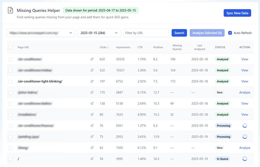Image resolution: width=260 pixels, height=167 pixels.
Task: Open external link for the 175 clicks row
Action: point(92,92)
